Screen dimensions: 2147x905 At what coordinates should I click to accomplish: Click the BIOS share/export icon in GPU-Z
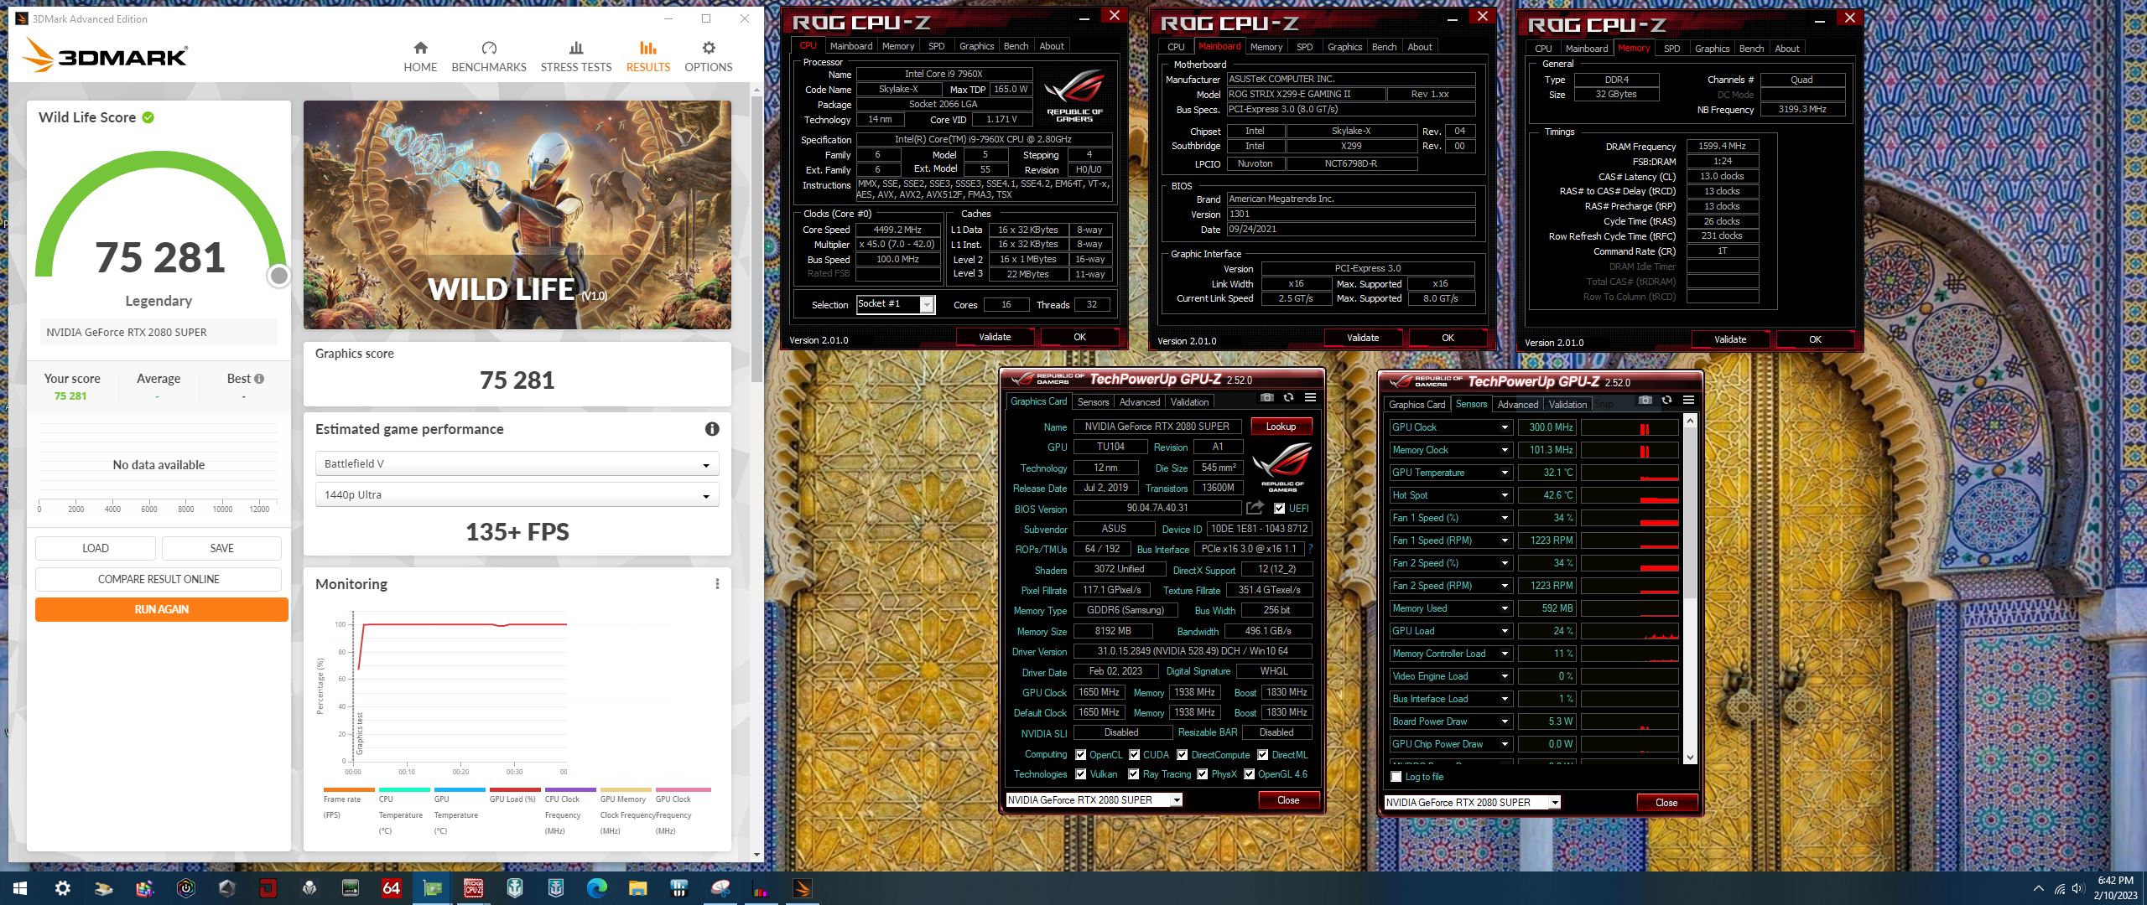click(1255, 508)
